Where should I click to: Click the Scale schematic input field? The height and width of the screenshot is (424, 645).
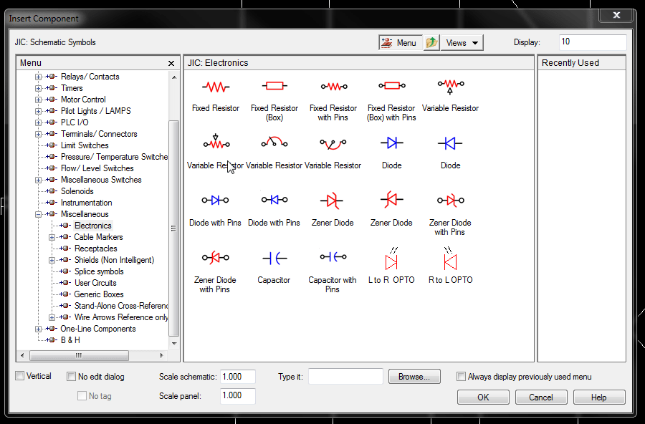[237, 377]
